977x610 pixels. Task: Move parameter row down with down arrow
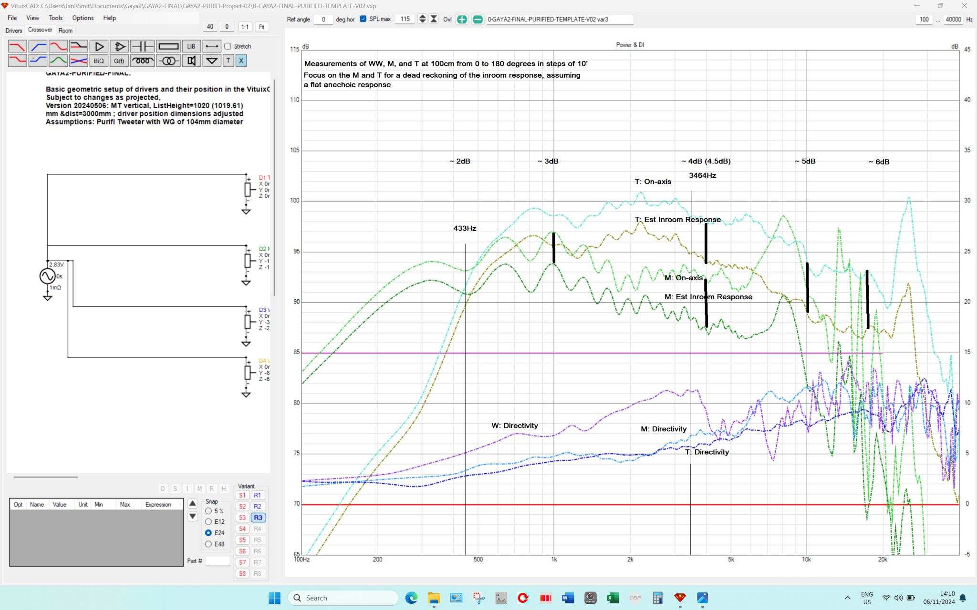[193, 516]
